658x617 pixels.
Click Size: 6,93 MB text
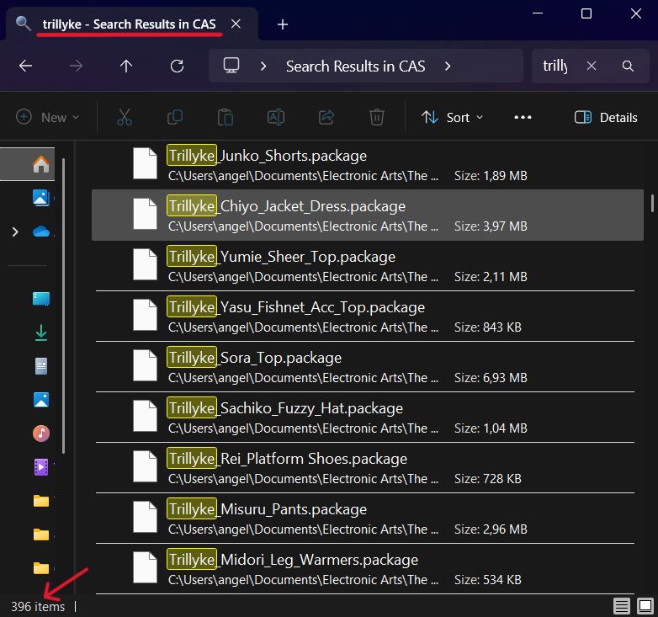click(x=491, y=378)
